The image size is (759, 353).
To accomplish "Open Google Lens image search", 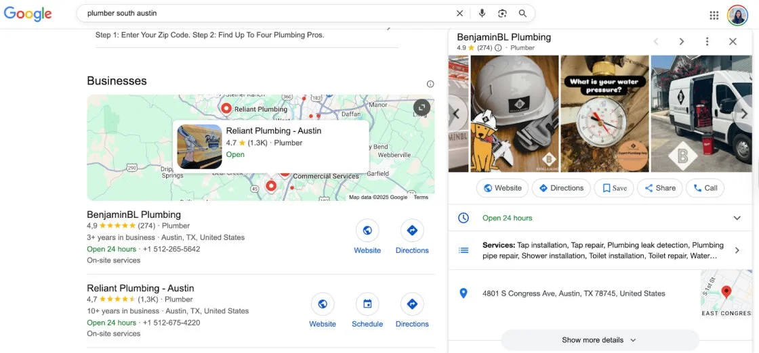I will (502, 14).
